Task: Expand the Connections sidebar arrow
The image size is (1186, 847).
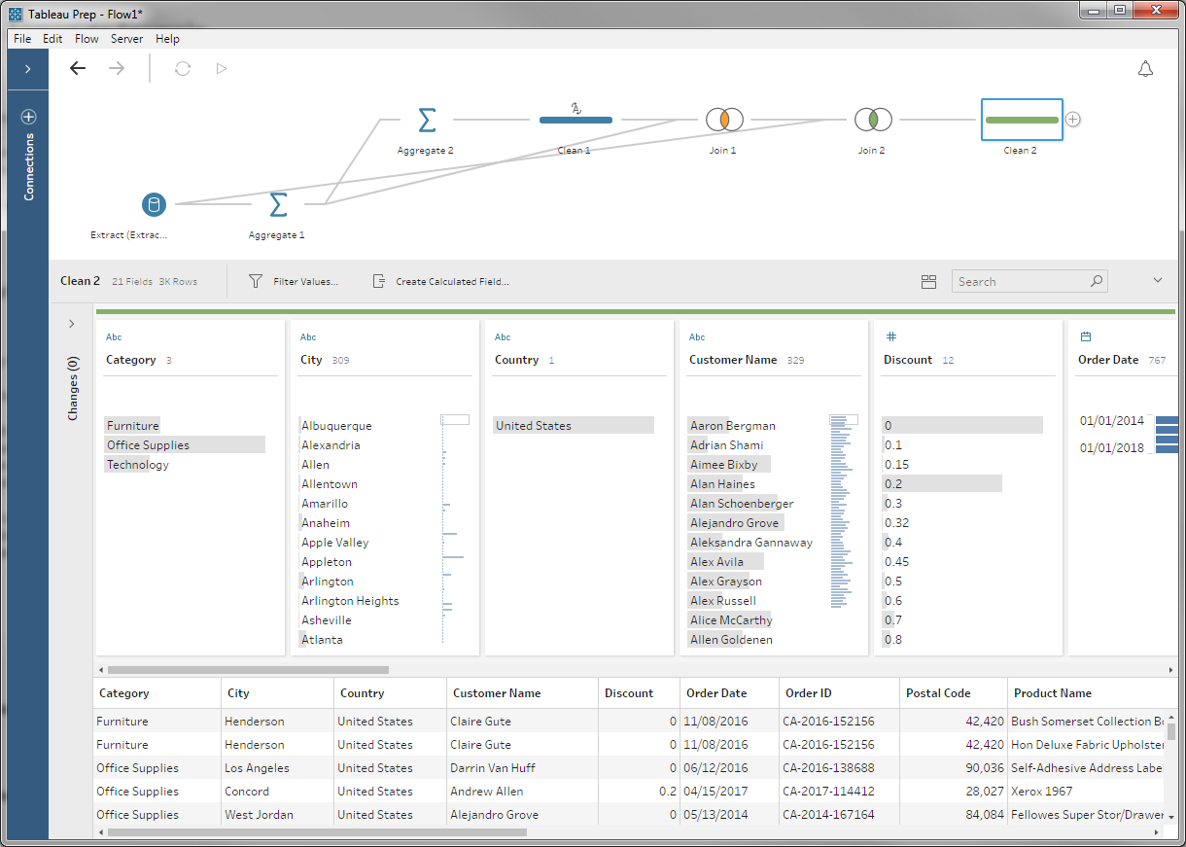Action: click(x=28, y=69)
